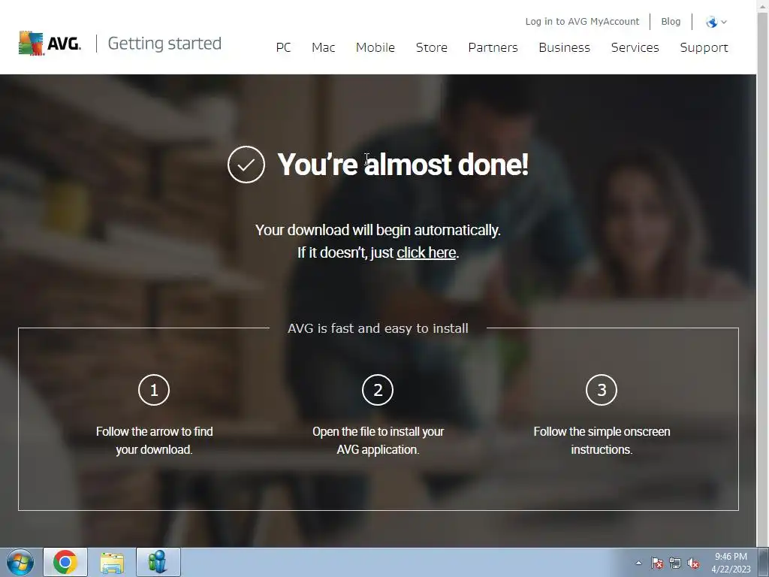Click the muted volume tray icon
This screenshot has height=577, width=769.
[x=693, y=563]
